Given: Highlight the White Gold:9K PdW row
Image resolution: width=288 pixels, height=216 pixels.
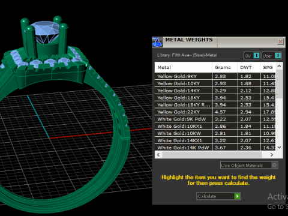Looking at the screenshot, I should point(215,119).
